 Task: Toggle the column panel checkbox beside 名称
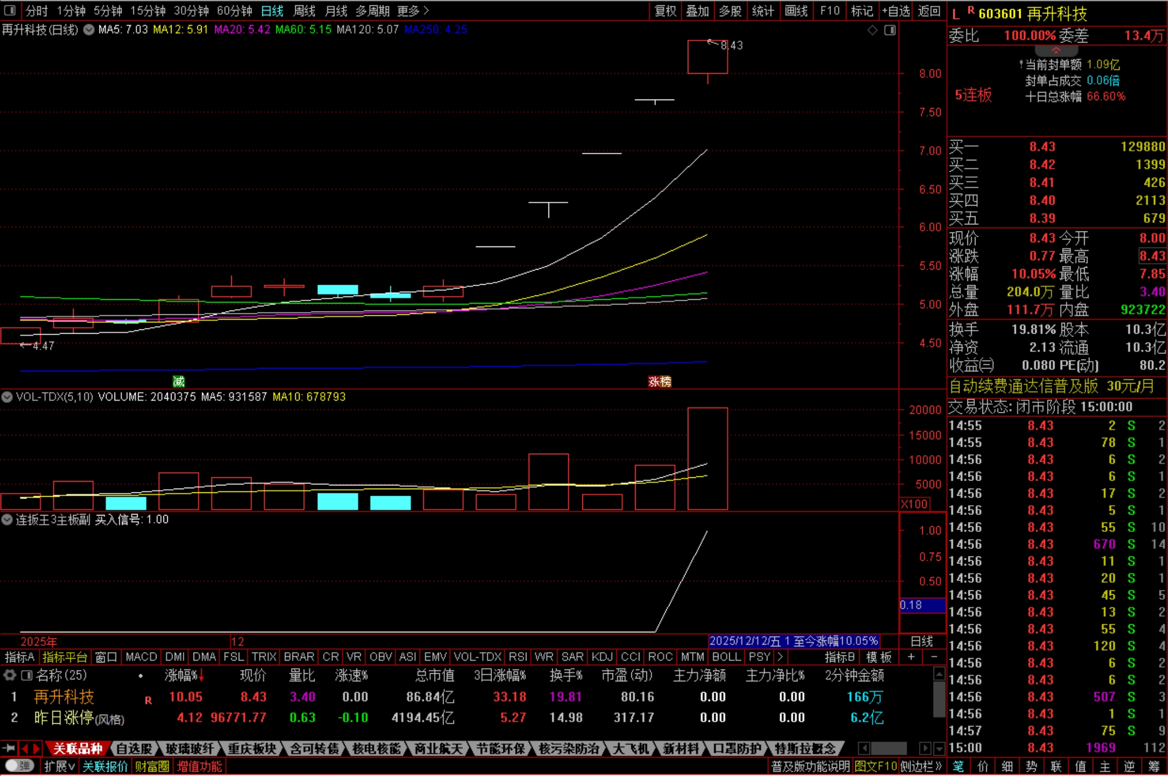26,675
